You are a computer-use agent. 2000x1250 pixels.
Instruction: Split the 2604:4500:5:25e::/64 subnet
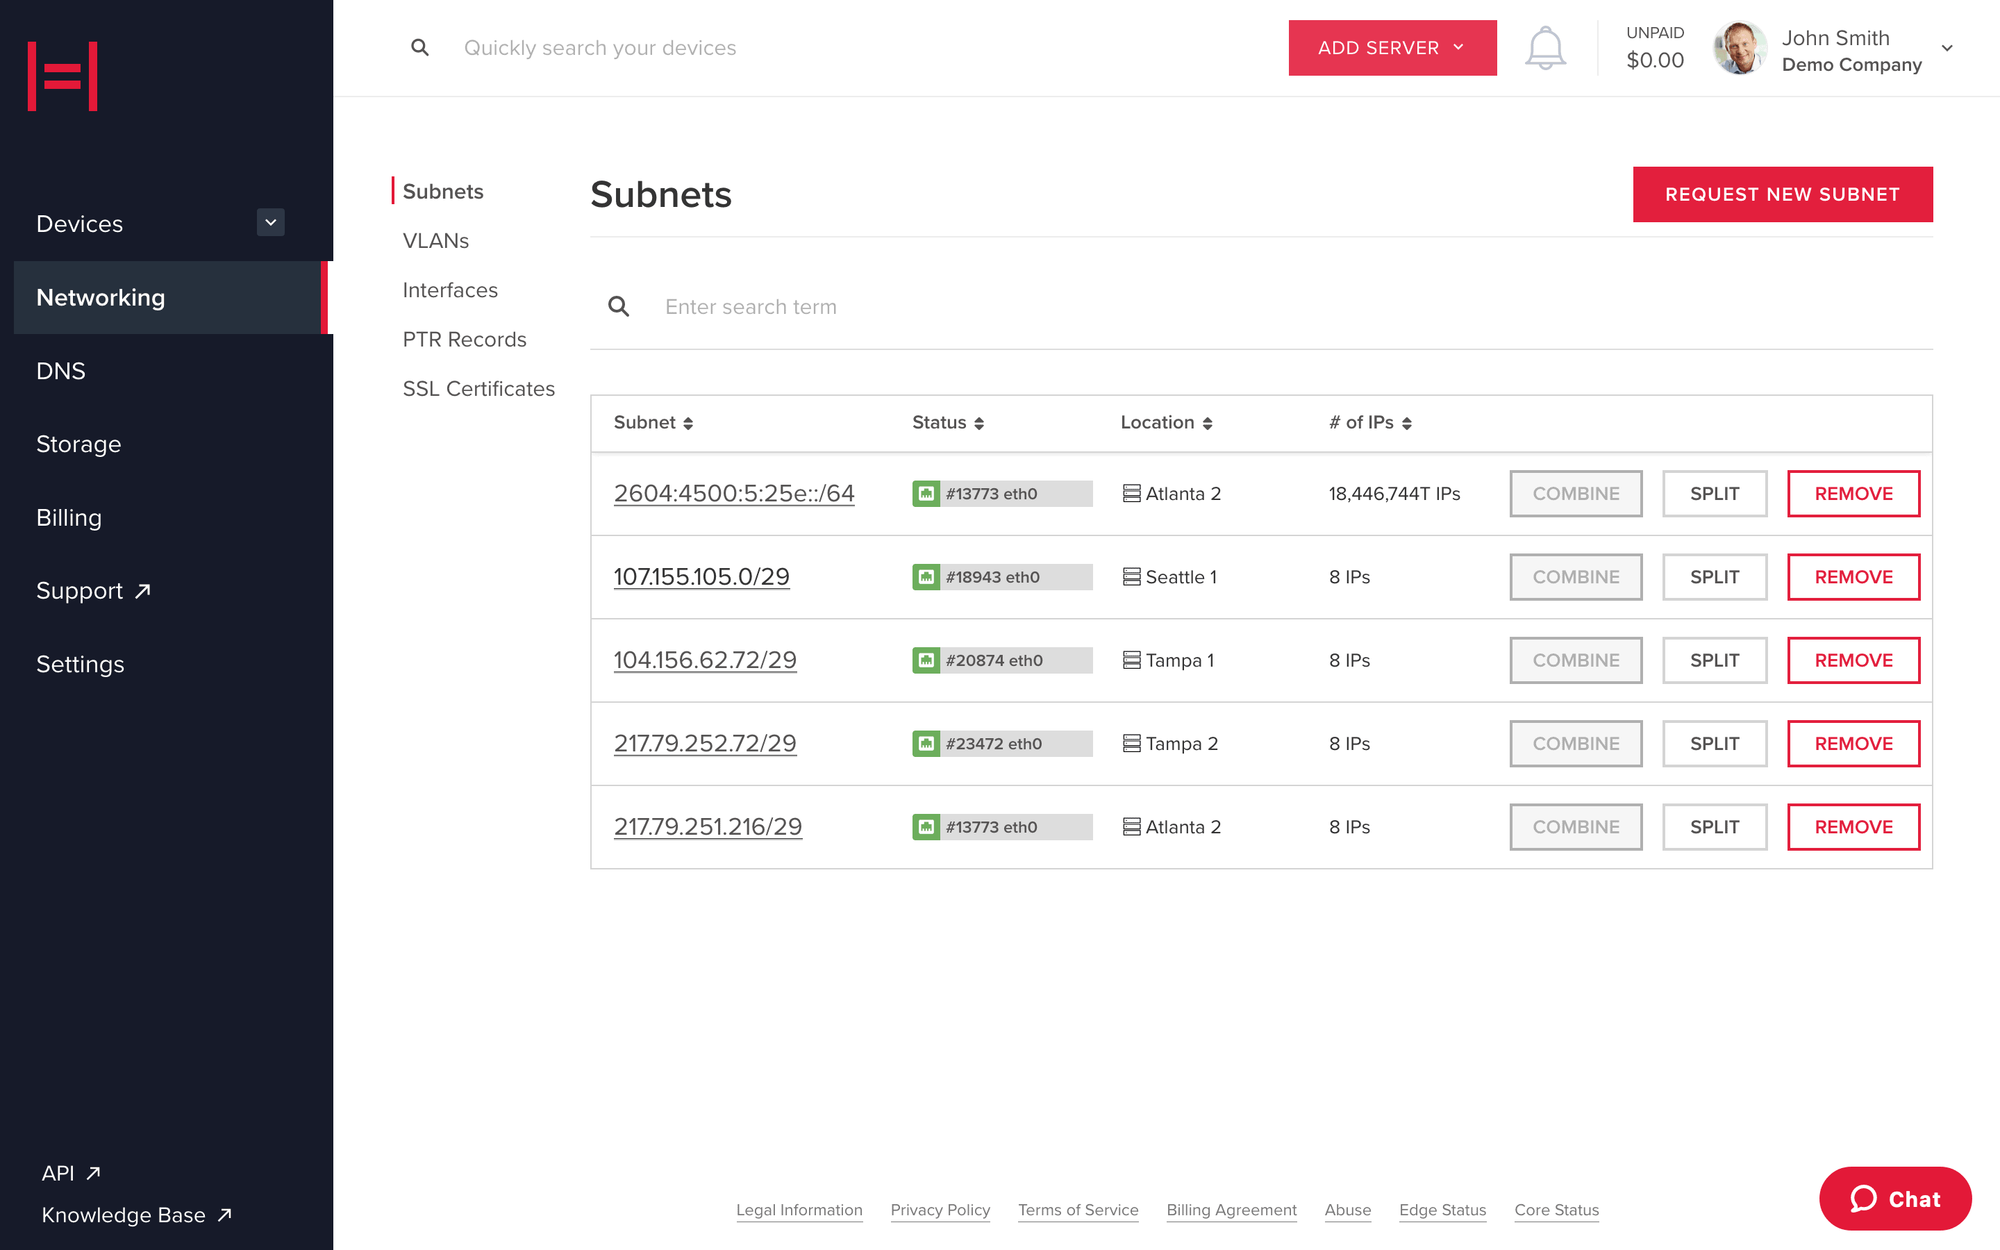pos(1714,494)
